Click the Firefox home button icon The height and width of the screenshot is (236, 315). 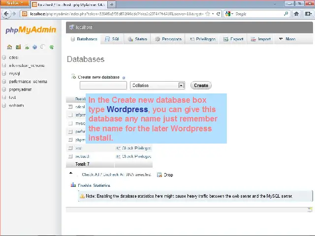click(x=296, y=14)
